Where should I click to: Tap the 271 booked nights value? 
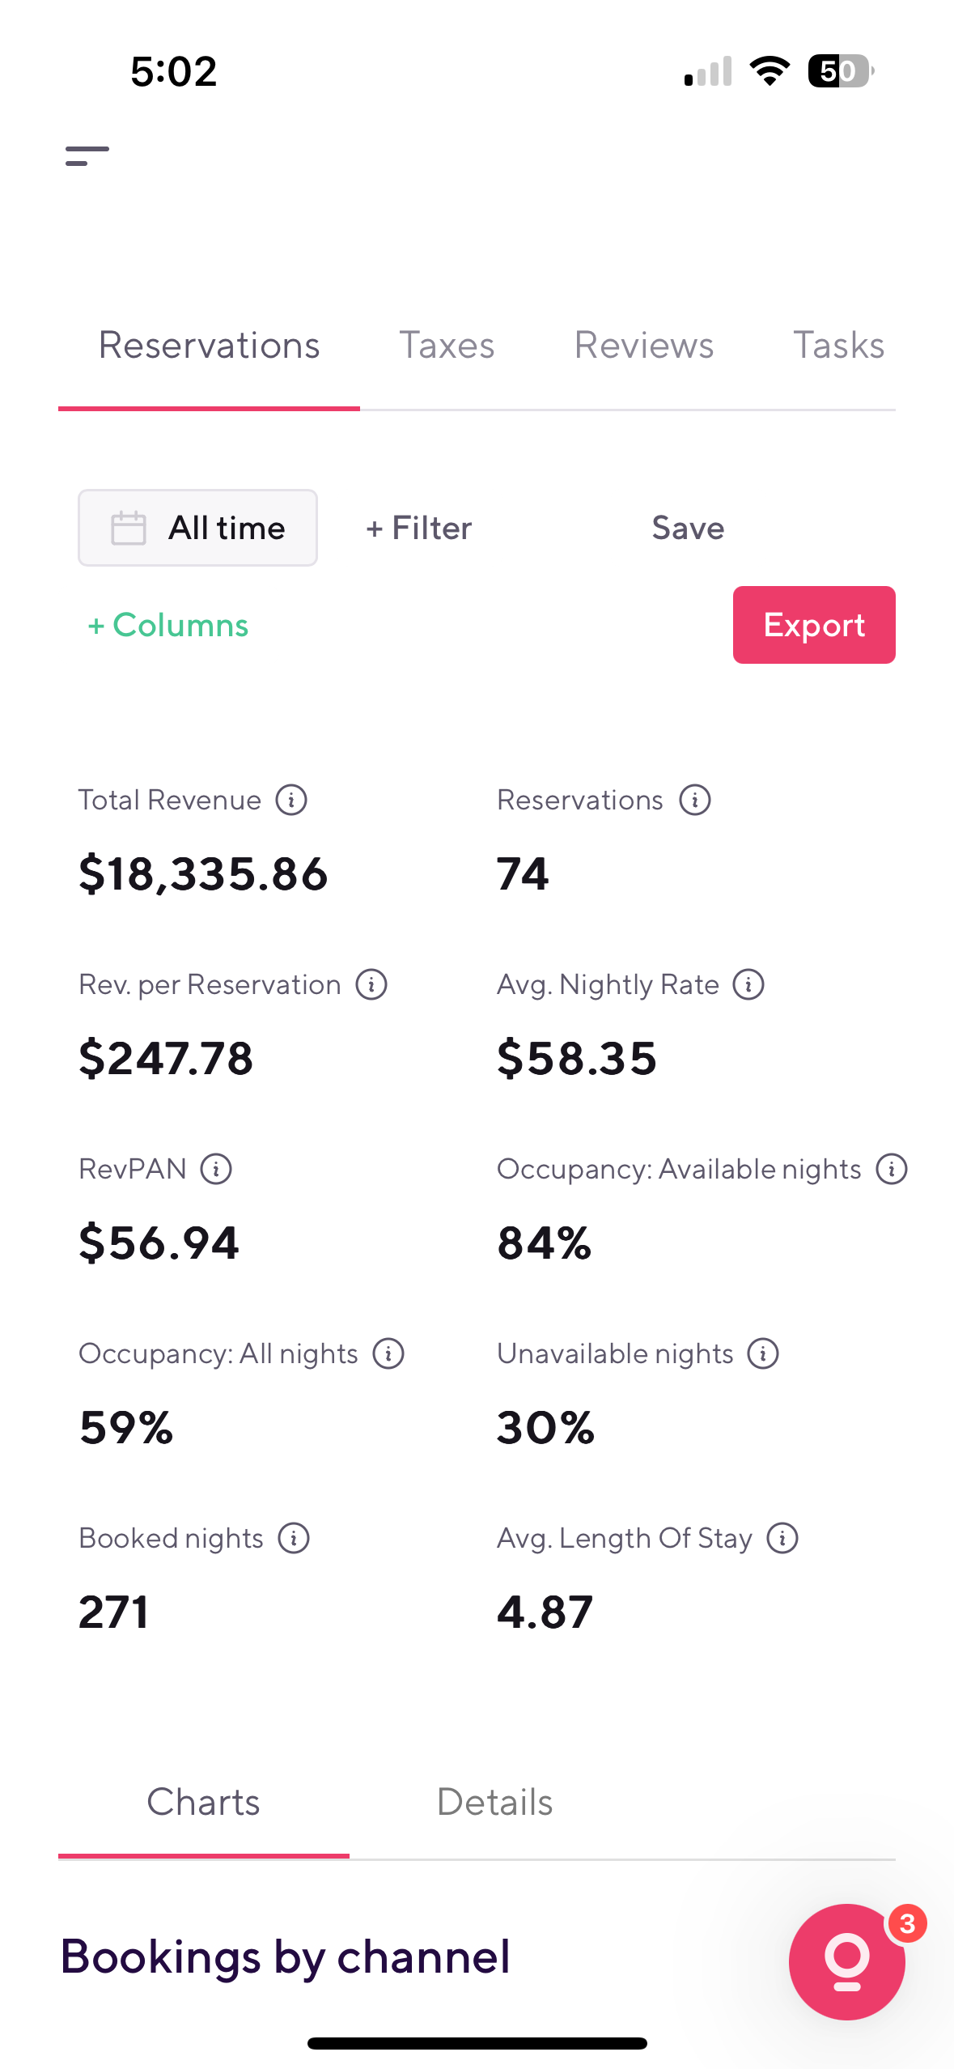pos(113,1612)
